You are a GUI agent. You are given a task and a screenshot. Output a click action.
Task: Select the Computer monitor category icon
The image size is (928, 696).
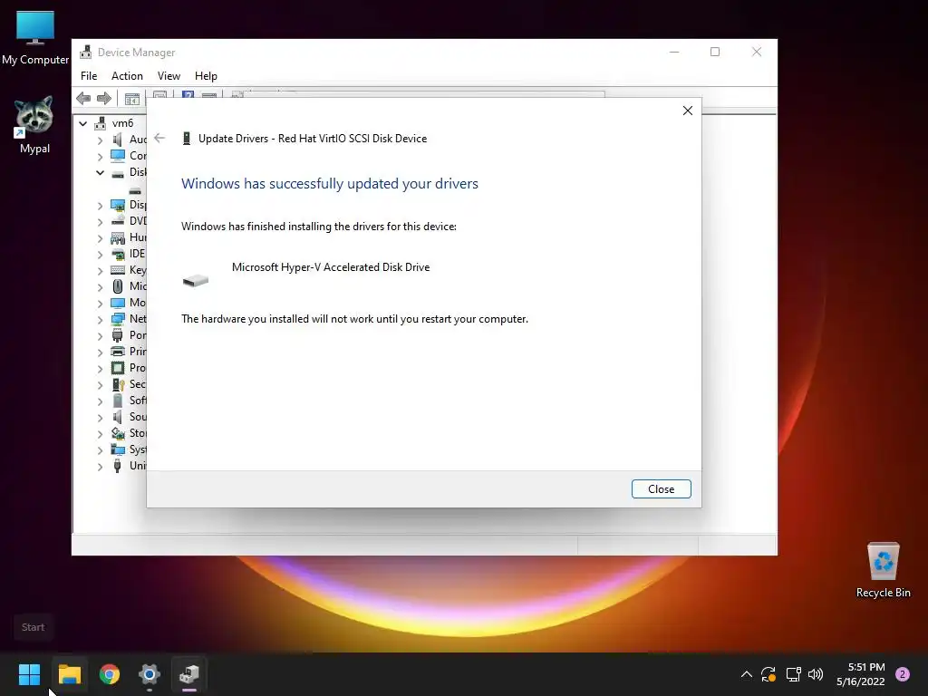[x=118, y=156]
